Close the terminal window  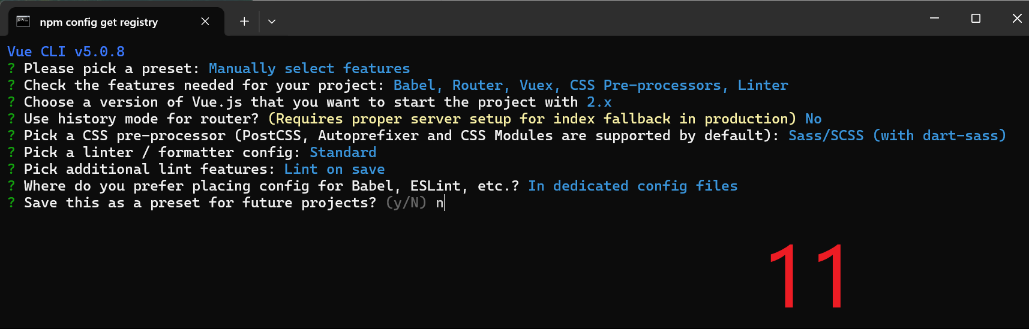[1016, 19]
